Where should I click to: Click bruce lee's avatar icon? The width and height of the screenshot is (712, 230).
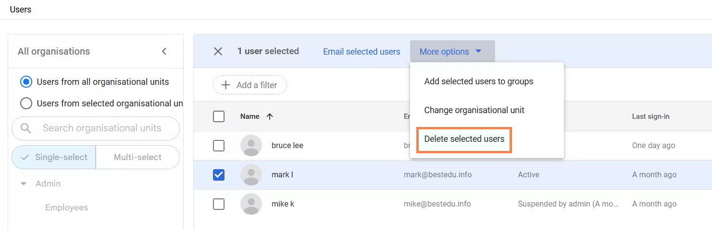[x=251, y=145]
